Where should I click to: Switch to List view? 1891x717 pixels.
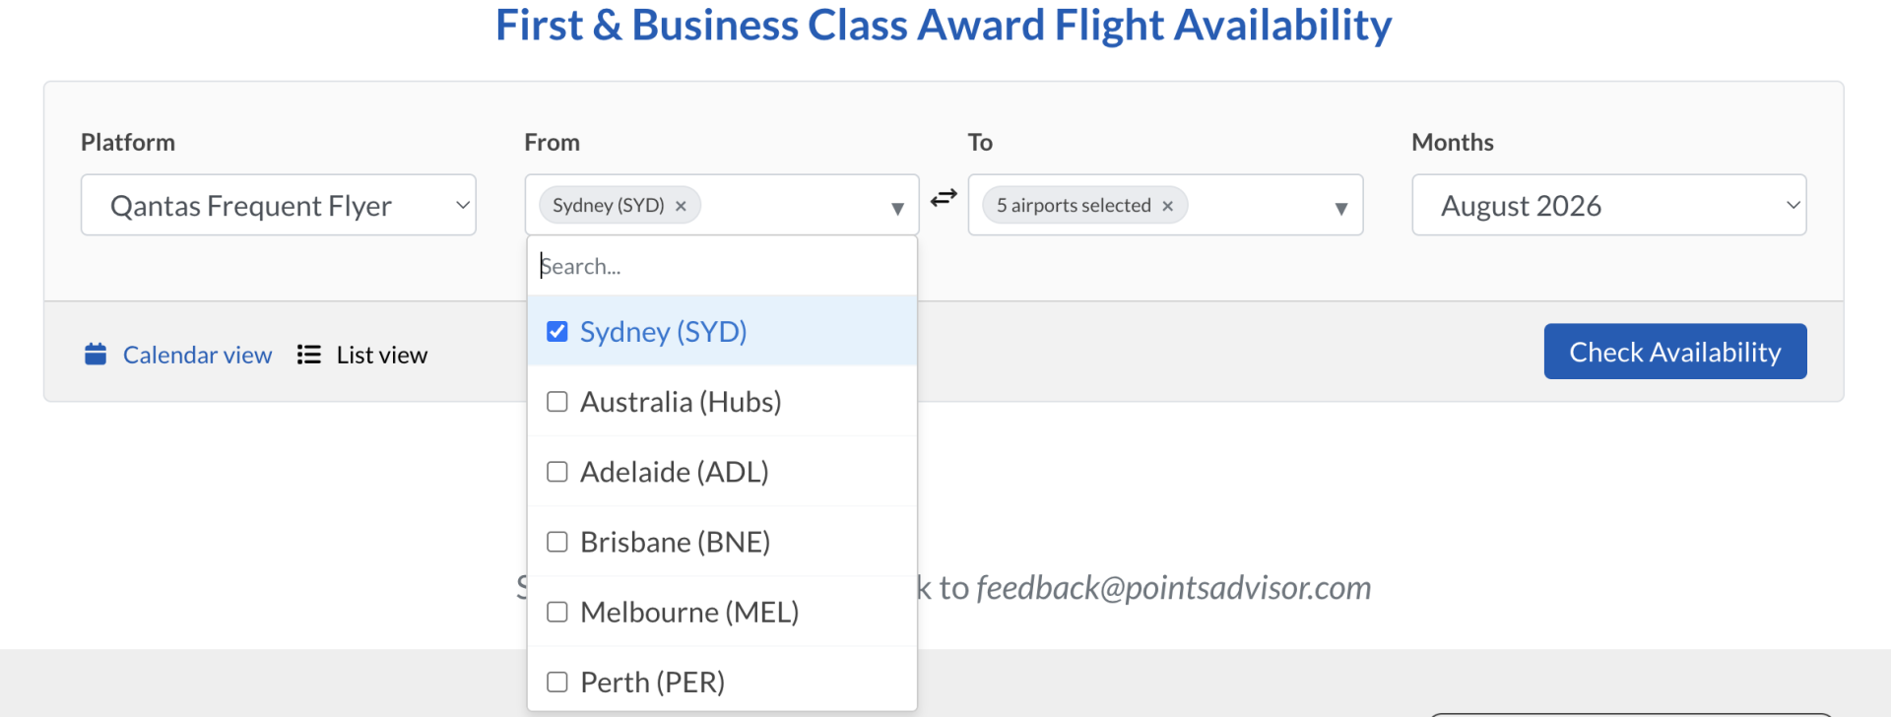point(381,355)
